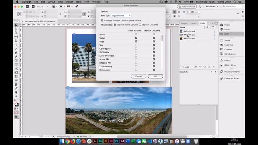This screenshot has height=145, width=258.
Task: Collapse the 3 Links info disclosure
Action: coord(181,67)
